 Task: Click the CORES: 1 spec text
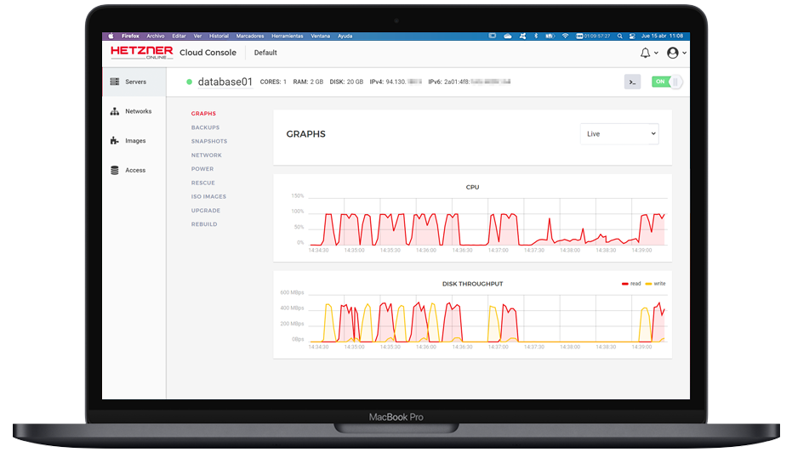tap(273, 82)
